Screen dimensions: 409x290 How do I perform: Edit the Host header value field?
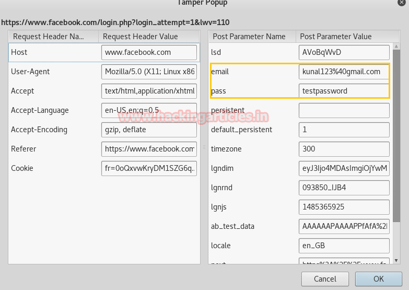tap(149, 52)
